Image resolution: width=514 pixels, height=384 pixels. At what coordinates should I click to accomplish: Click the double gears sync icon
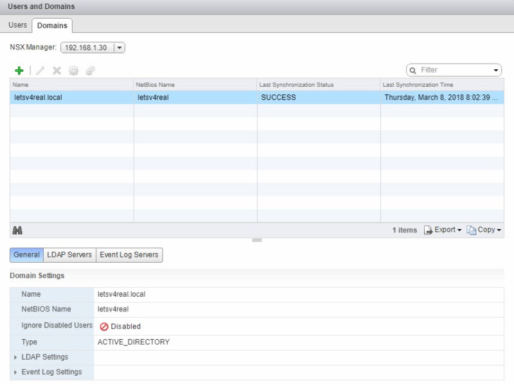pos(91,71)
